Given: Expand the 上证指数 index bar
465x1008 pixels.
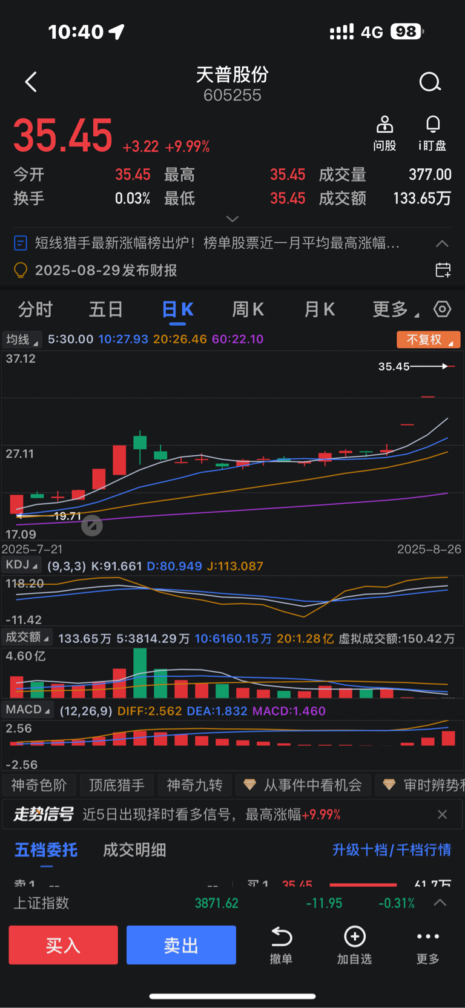Looking at the screenshot, I should tap(440, 903).
